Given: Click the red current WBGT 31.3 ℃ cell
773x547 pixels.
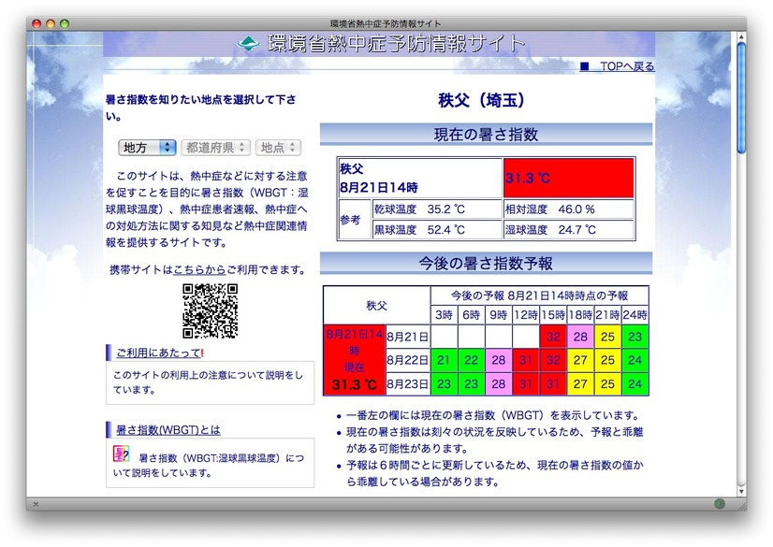Looking at the screenshot, I should pyautogui.click(x=568, y=178).
